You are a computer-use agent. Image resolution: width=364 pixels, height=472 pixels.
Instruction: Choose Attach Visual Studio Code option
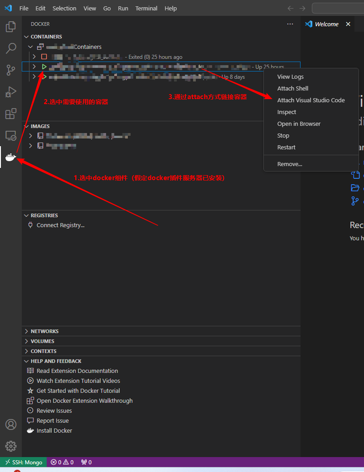coord(311,100)
